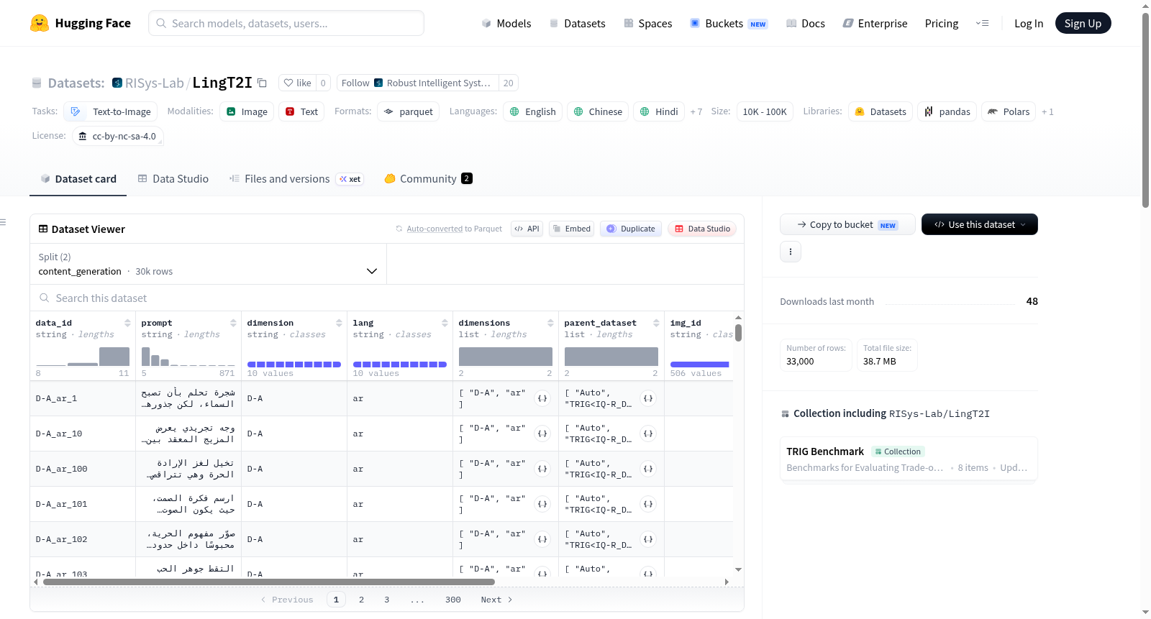
Task: Expand D-A_ar_100 parent_dataset braces icon
Action: [x=648, y=469]
